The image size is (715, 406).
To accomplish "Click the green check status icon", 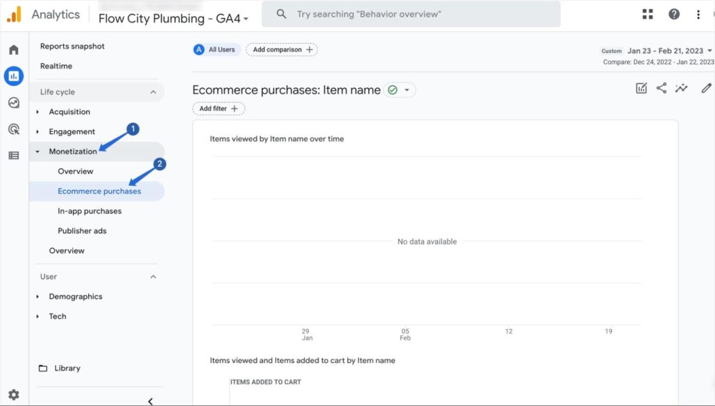I will coord(392,90).
